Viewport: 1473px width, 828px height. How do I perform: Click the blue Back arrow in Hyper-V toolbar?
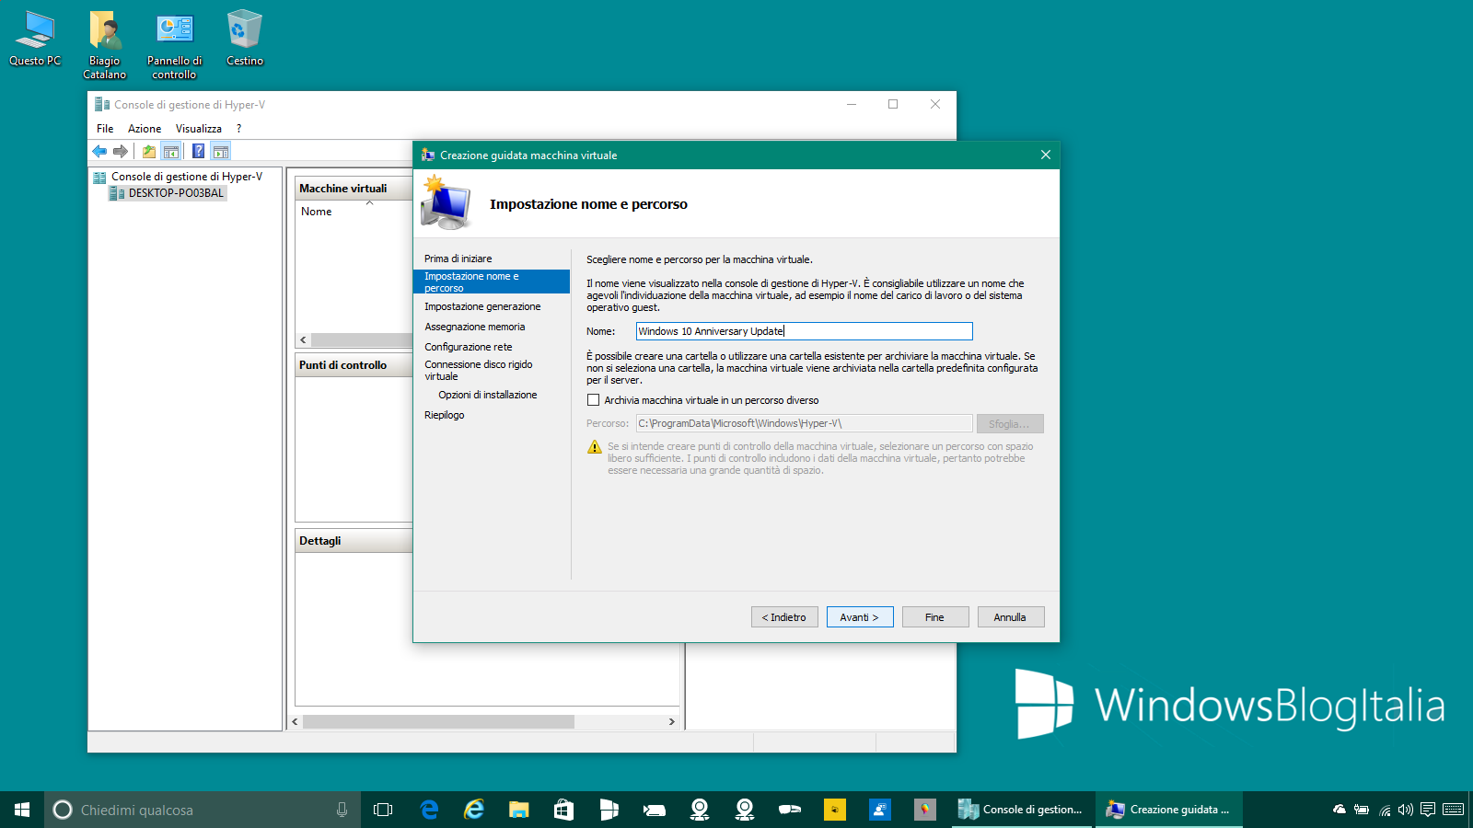(x=99, y=152)
